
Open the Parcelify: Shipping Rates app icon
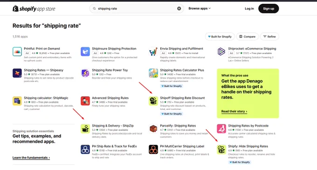[x=153, y=129]
